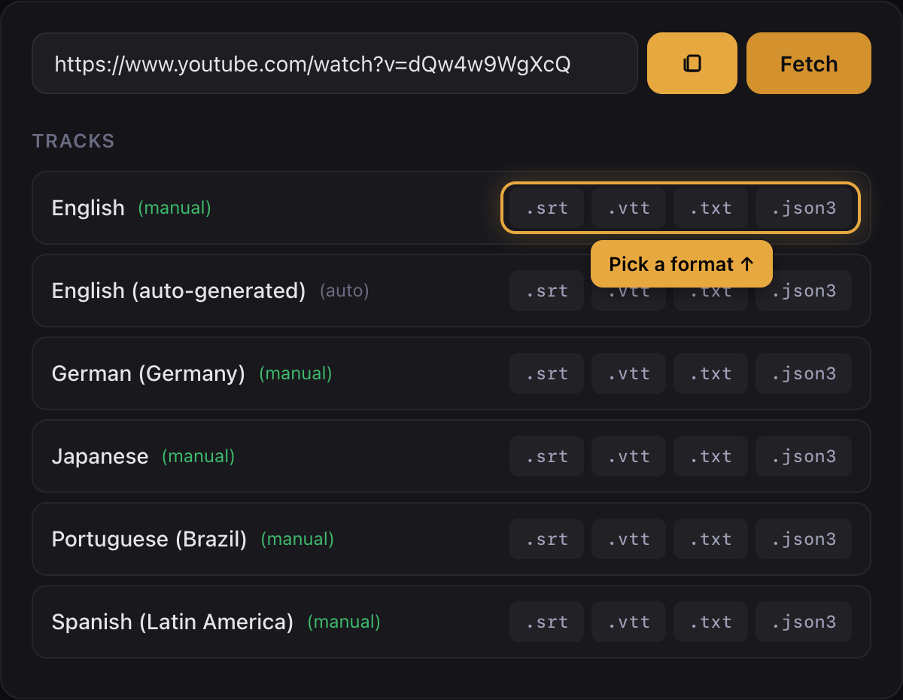Download German (Germany) subtitles as .srt
Image resolution: width=903 pixels, height=700 pixels.
546,373
